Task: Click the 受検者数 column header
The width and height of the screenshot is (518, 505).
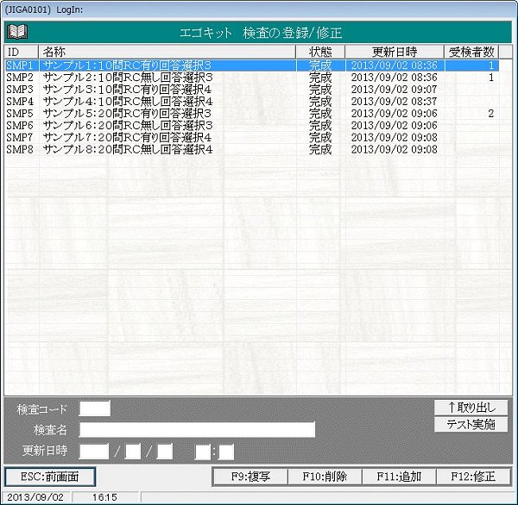Action: 471,52
